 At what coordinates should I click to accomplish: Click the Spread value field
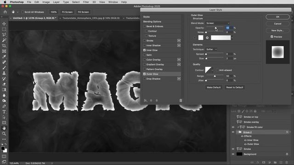(x=229, y=54)
